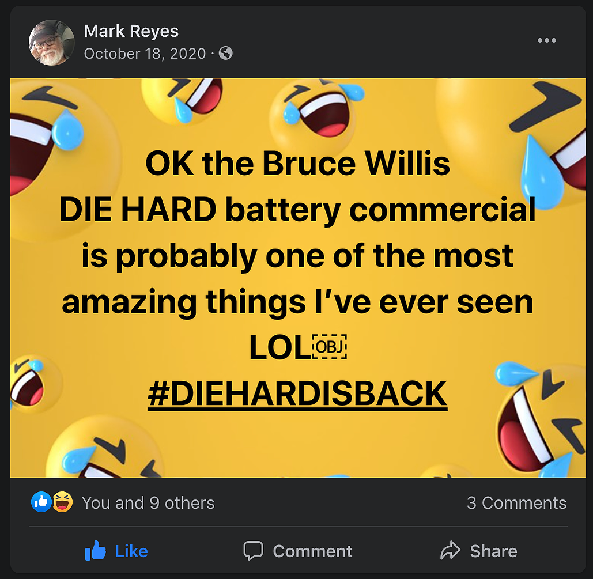Toggle the blue Like label off
Screen dimensions: 593x579
pos(131,551)
